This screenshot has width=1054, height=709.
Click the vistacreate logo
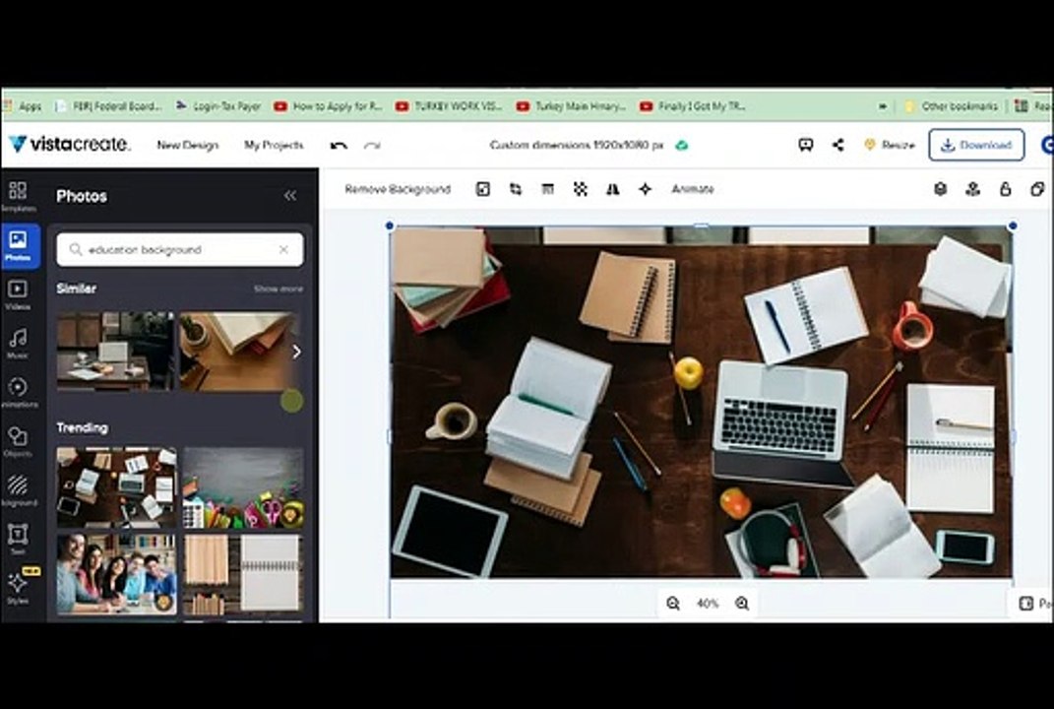[x=69, y=144]
